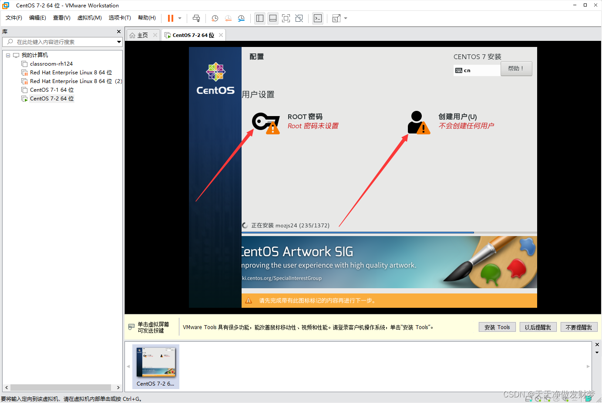Open the snapshot manager icon
602x403 pixels.
(x=241, y=18)
